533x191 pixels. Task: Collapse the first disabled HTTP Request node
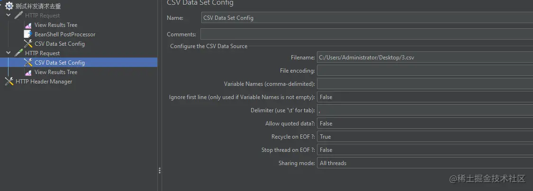coord(9,15)
